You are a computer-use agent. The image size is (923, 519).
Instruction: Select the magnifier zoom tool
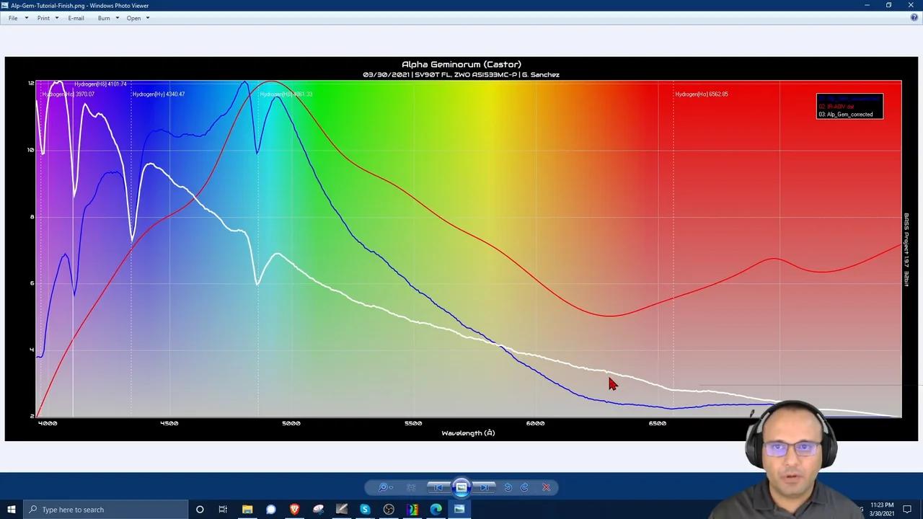point(383,487)
